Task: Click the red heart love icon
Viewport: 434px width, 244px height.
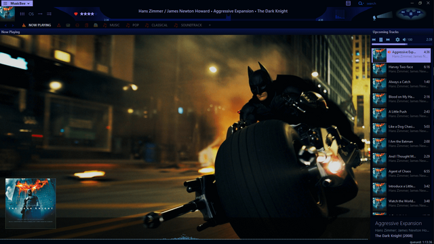Action: click(76, 14)
